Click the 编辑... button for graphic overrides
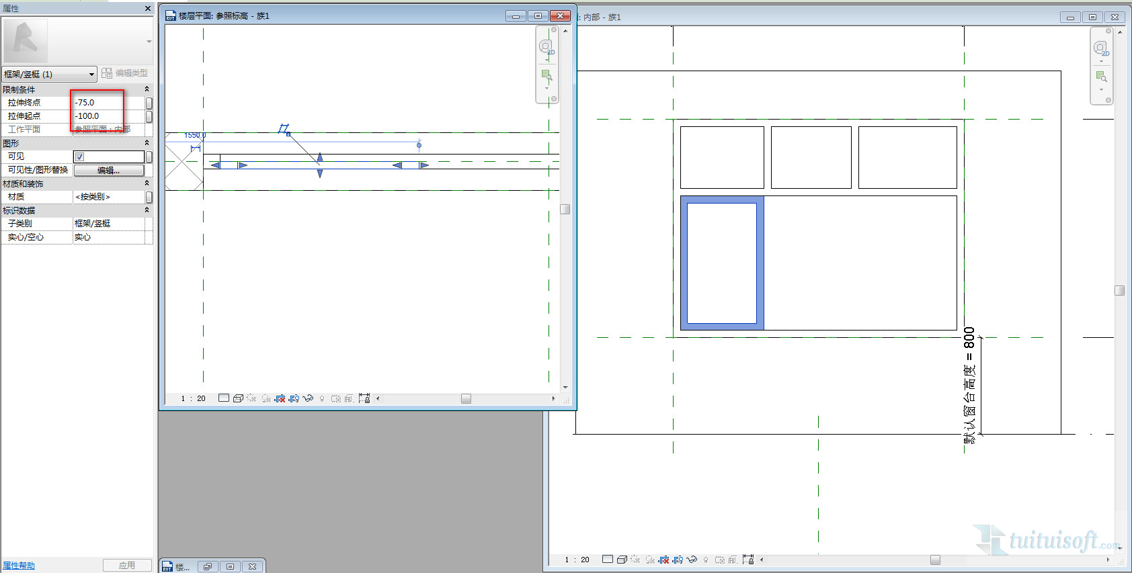 point(108,171)
